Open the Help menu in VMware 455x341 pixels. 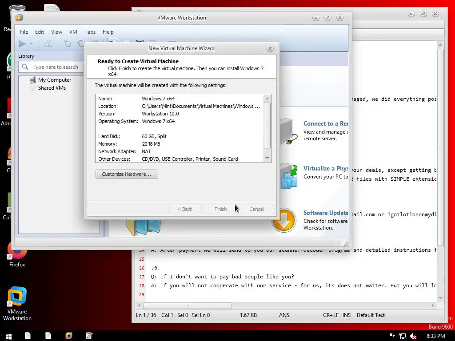pyautogui.click(x=108, y=32)
